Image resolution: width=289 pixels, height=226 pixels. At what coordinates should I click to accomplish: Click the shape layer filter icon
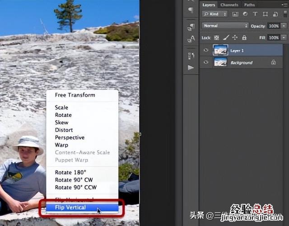point(265,14)
